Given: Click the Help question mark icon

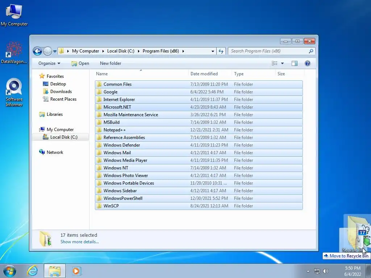Looking at the screenshot, I should (308, 63).
